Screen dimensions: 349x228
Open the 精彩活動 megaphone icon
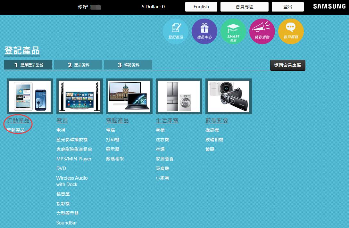tap(262, 31)
